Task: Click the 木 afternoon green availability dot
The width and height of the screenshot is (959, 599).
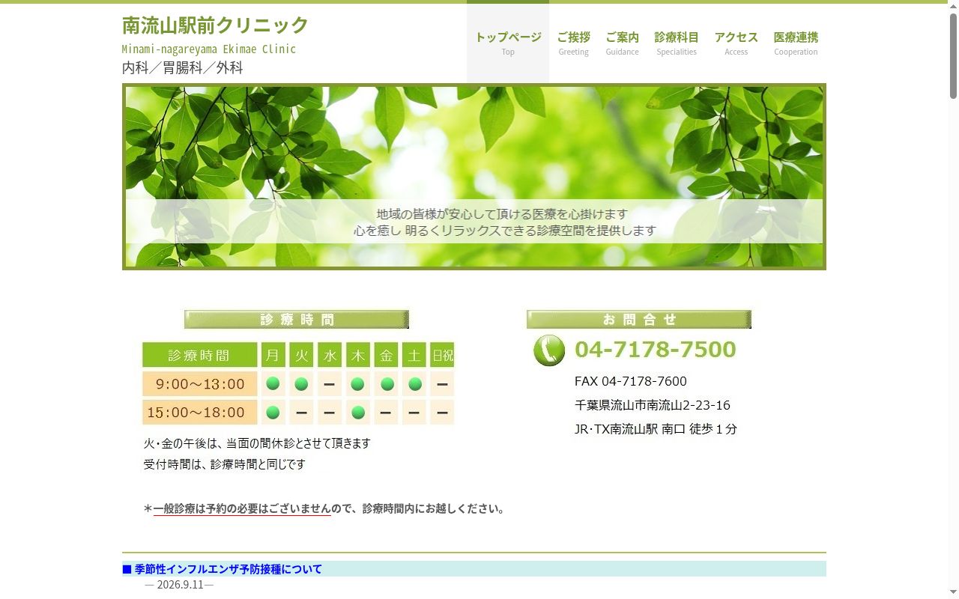Action: [x=358, y=412]
